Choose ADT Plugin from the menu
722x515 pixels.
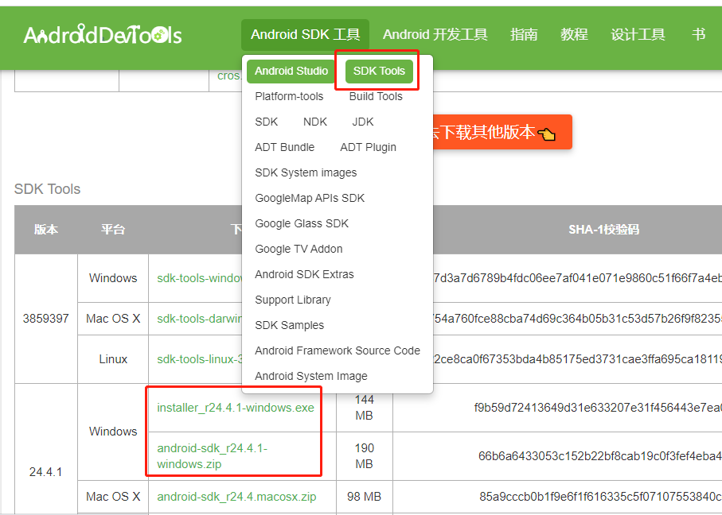368,147
